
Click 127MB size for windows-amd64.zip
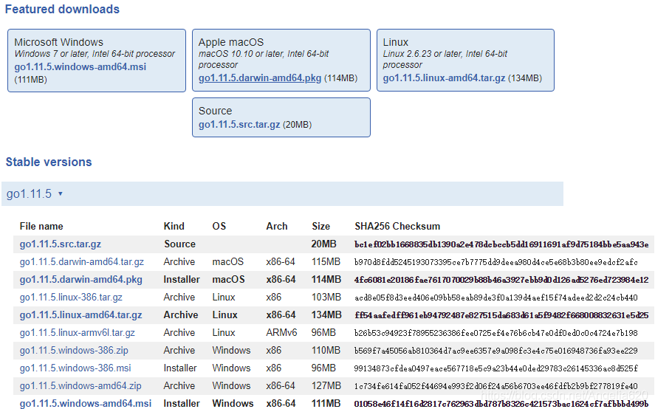pos(326,386)
